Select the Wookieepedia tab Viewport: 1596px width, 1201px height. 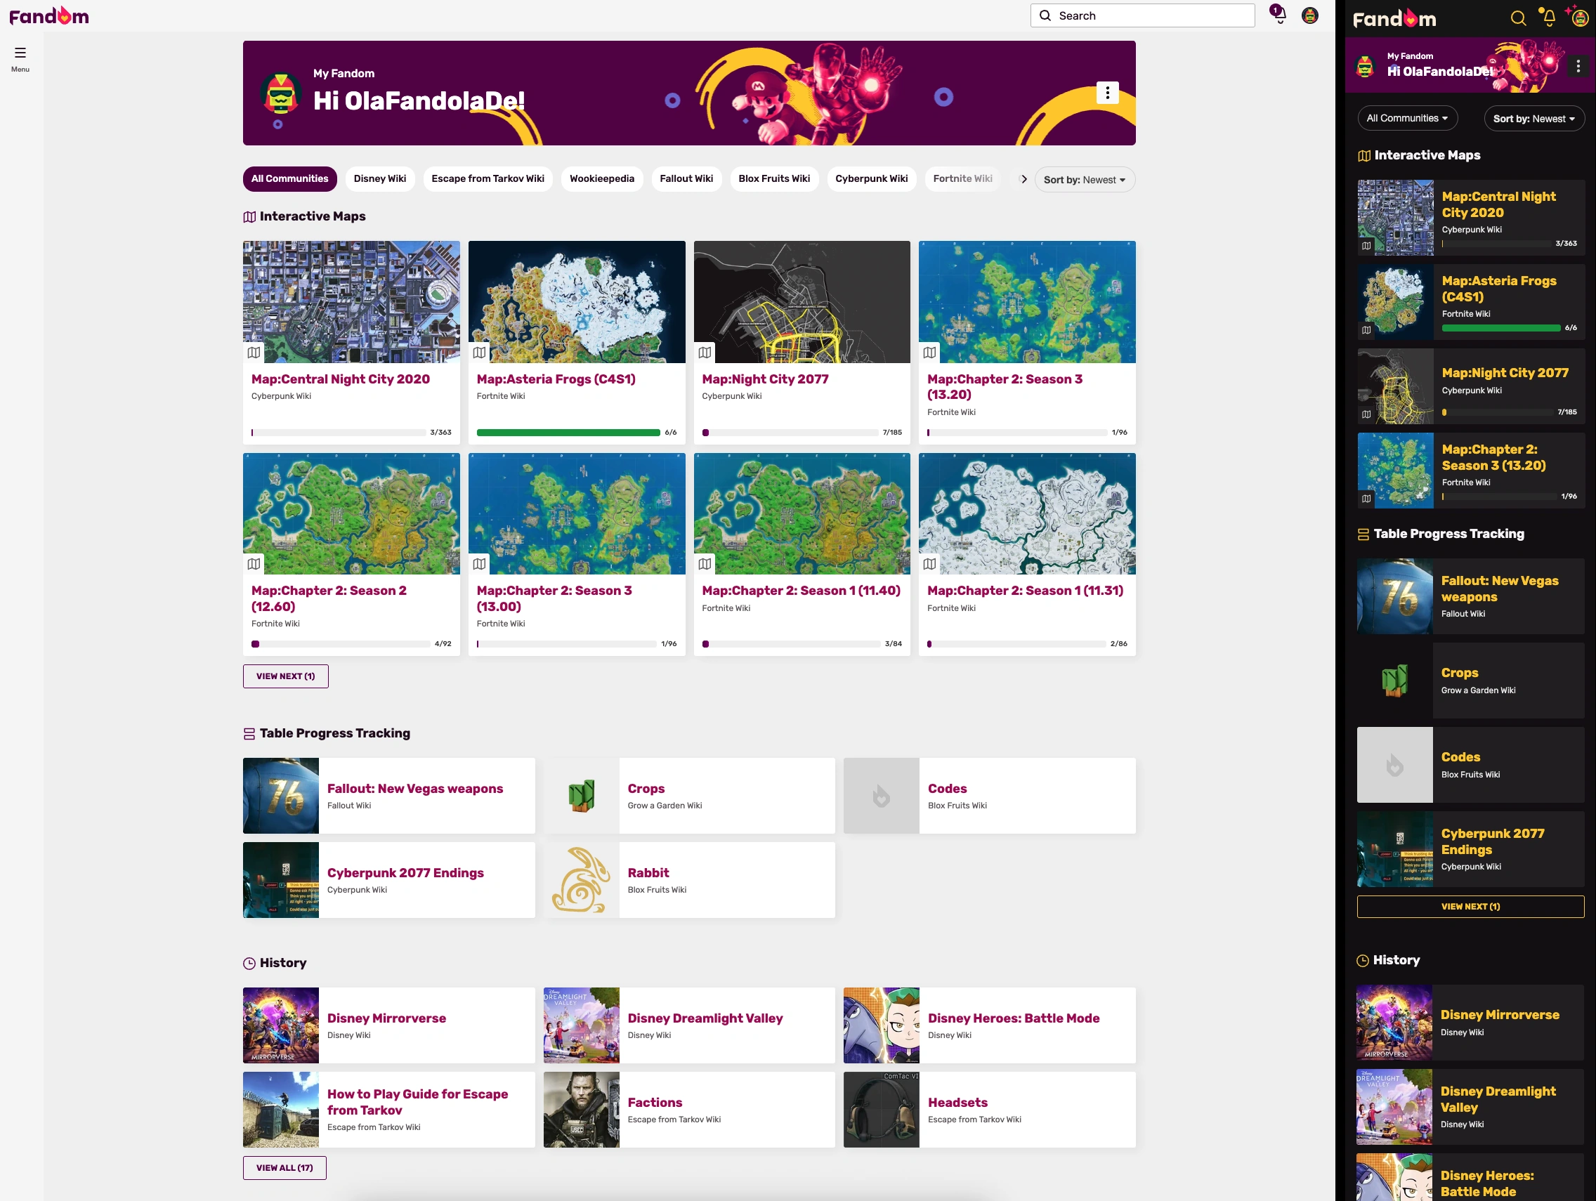(x=602, y=179)
